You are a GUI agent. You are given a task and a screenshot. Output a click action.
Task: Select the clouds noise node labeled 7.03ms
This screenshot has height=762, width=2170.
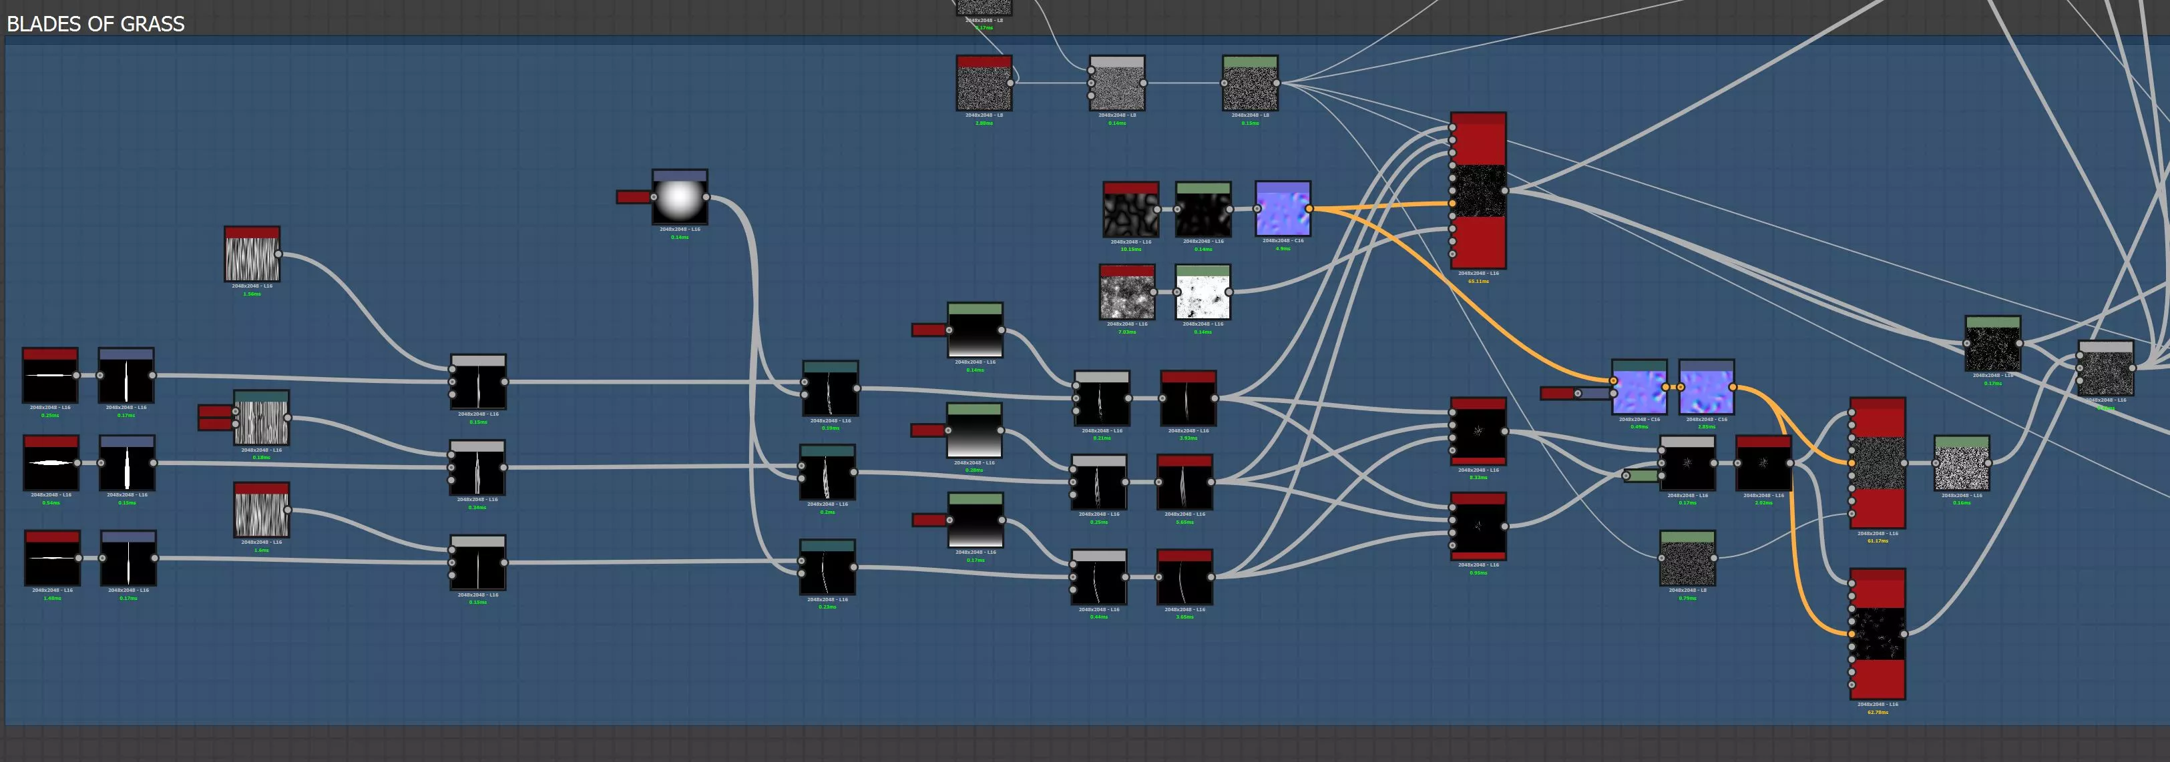click(x=1126, y=293)
